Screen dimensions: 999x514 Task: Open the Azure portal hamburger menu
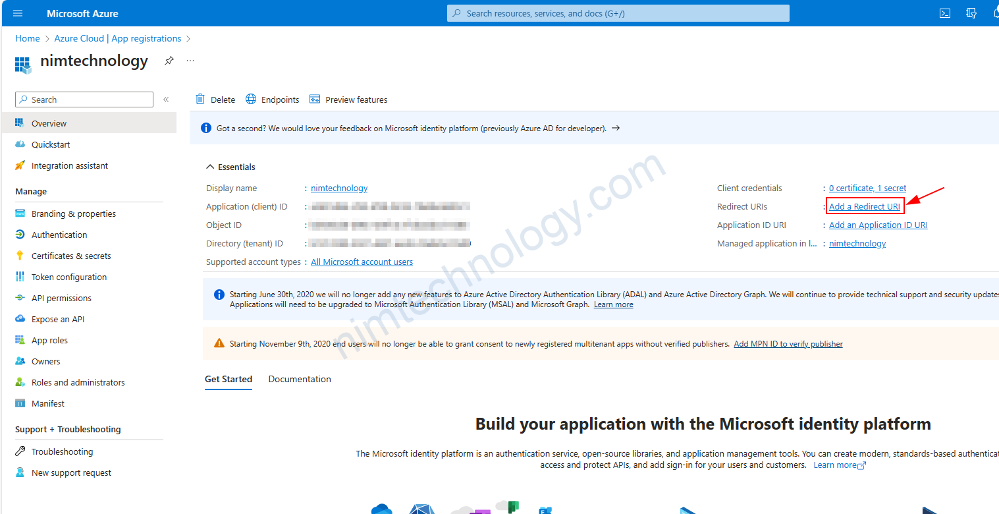18,13
